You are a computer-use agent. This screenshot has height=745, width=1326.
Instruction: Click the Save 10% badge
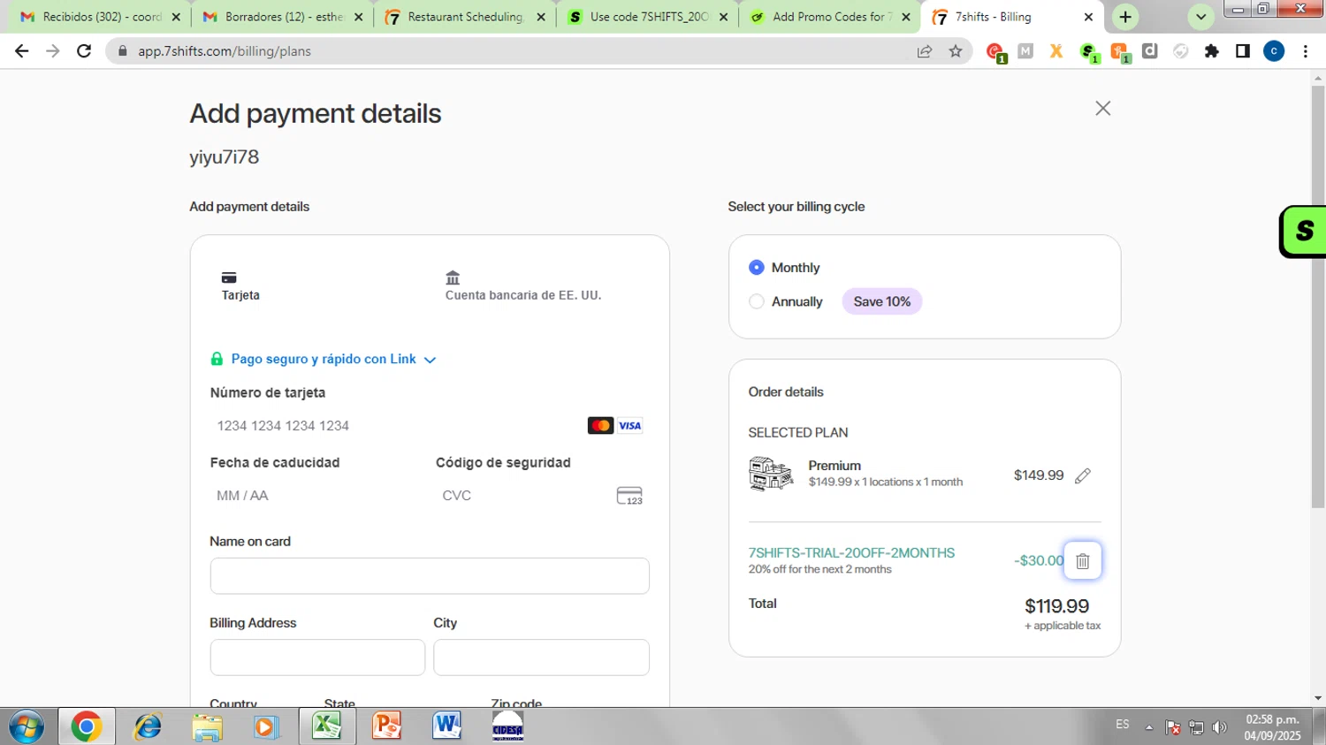[x=881, y=301]
